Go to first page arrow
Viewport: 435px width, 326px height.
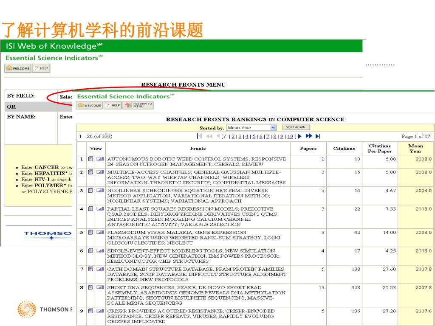click(x=200, y=136)
